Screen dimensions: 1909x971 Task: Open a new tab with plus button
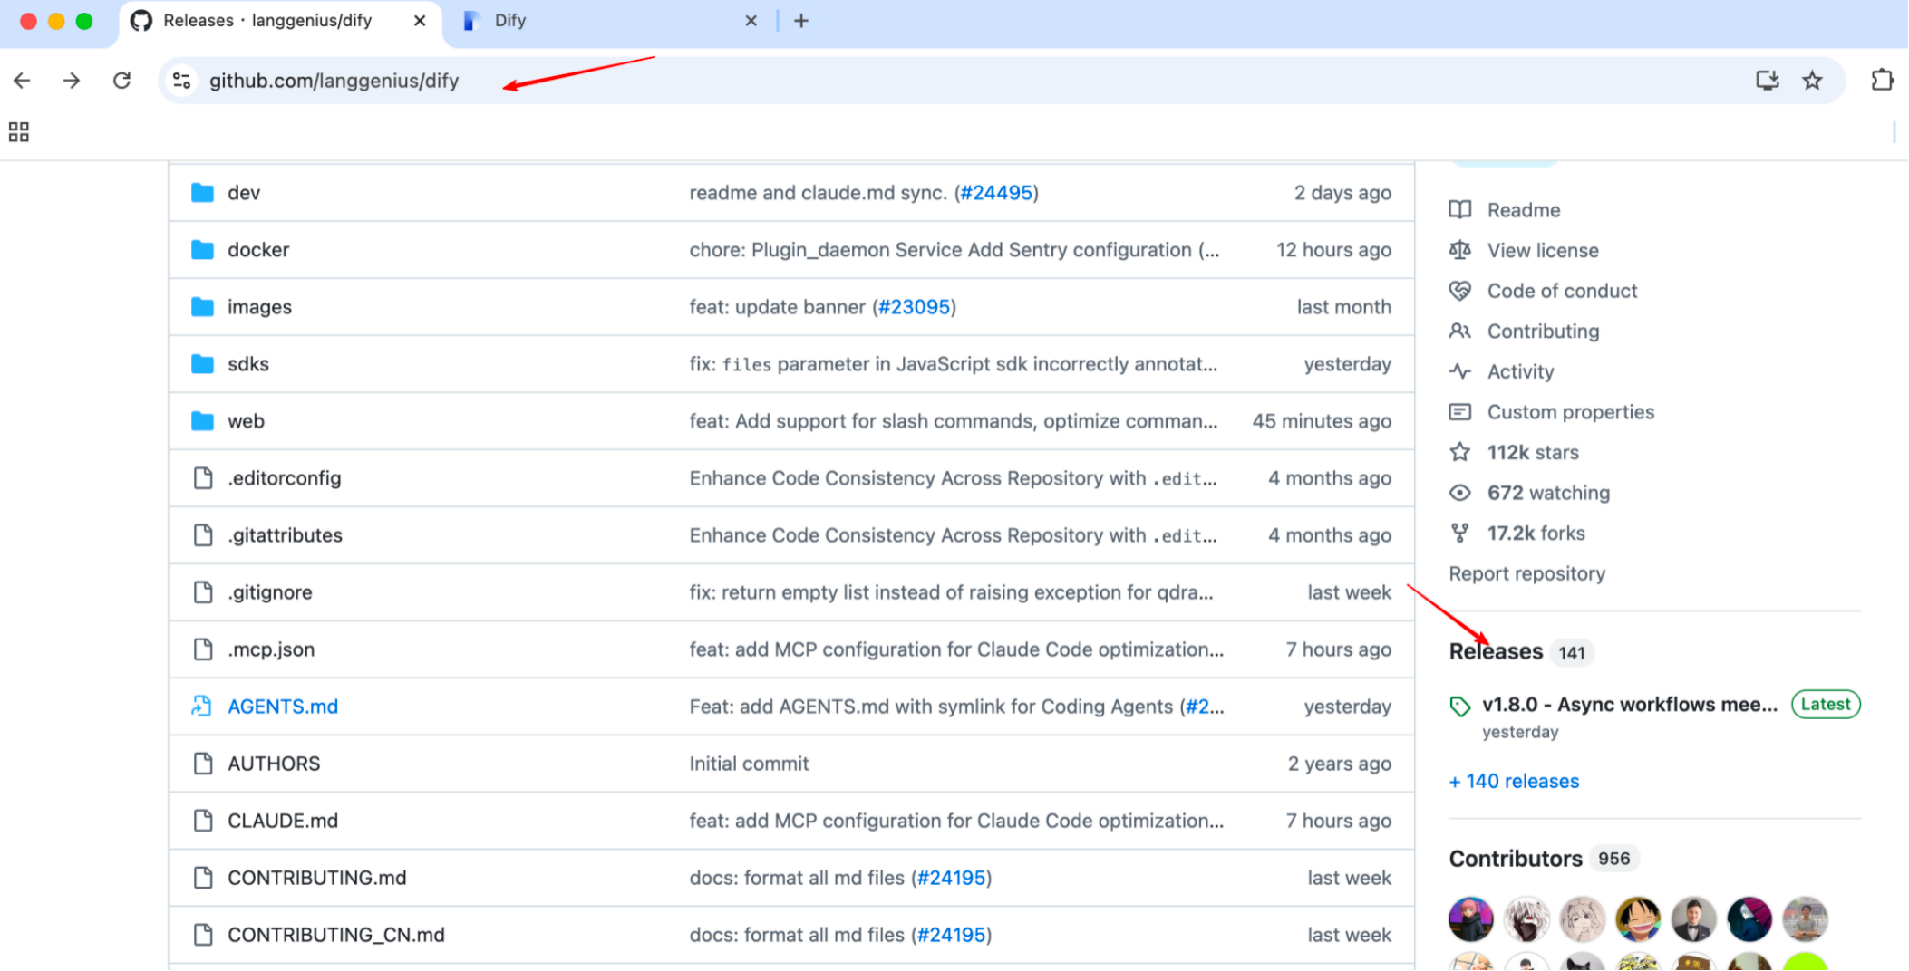(x=801, y=21)
